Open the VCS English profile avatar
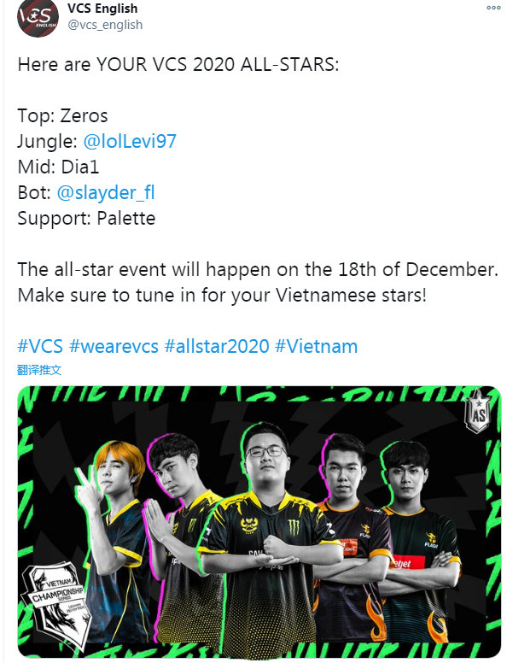 38,17
